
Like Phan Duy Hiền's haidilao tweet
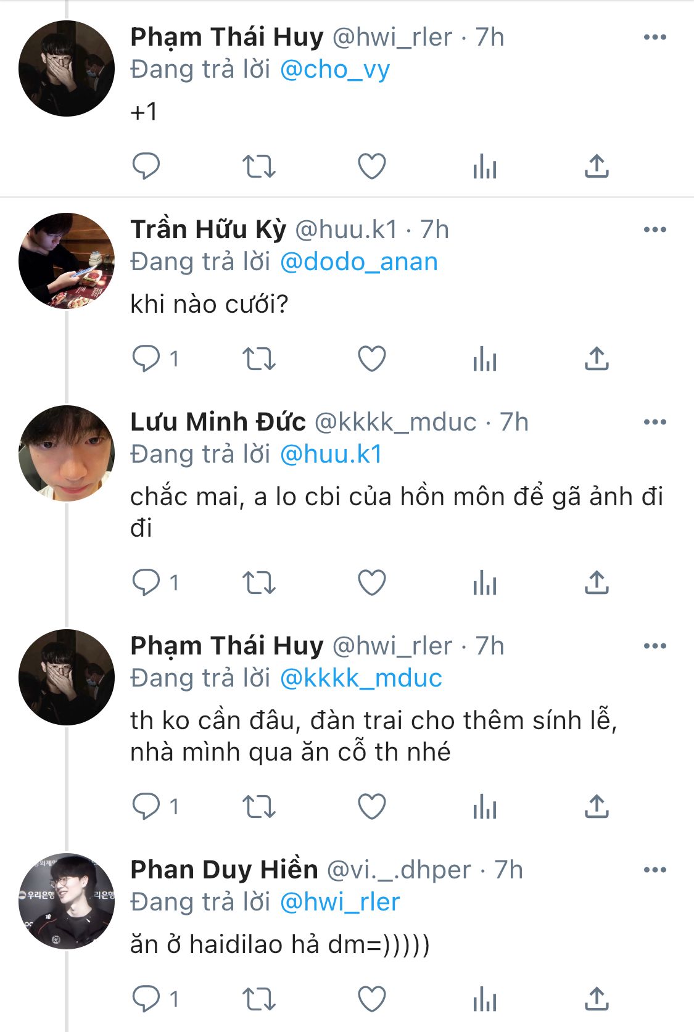pos(372,999)
